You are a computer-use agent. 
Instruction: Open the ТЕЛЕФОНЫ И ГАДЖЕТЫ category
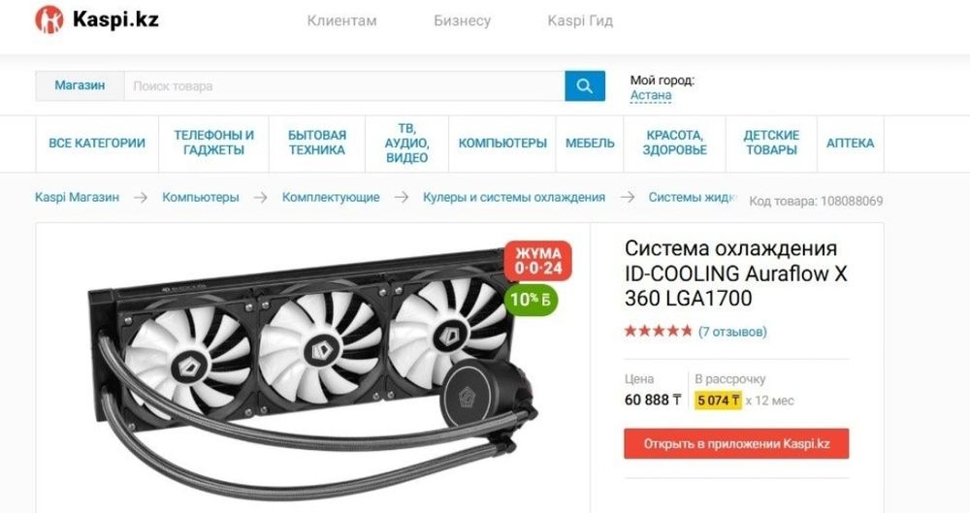click(x=214, y=143)
